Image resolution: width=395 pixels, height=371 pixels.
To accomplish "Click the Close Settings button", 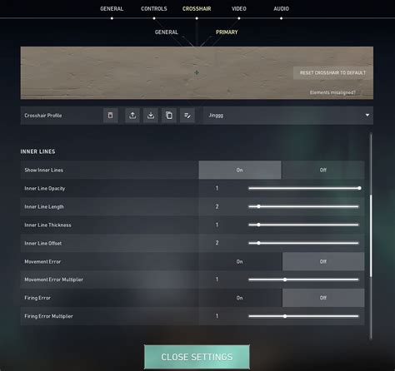I will point(197,357).
